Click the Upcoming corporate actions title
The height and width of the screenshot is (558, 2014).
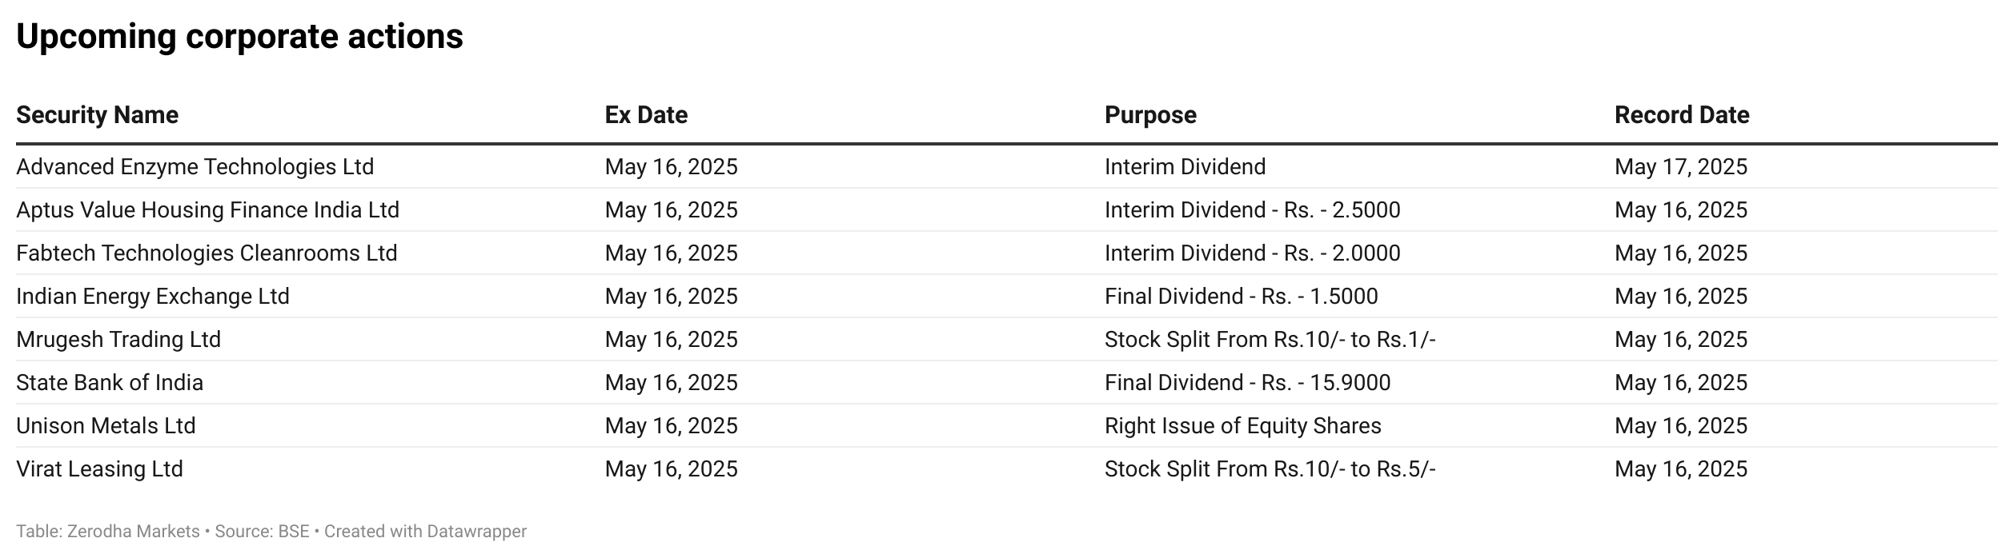tap(239, 37)
